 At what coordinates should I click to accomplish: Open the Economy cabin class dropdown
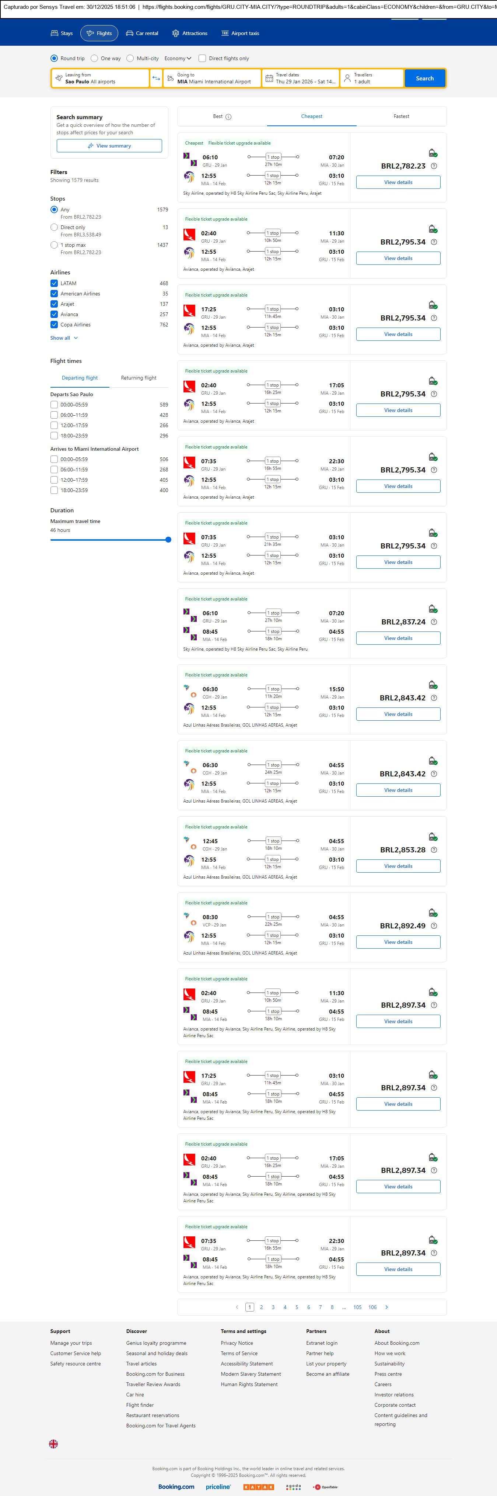click(x=178, y=59)
